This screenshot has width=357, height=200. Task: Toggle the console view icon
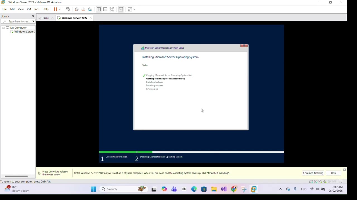click(121, 9)
